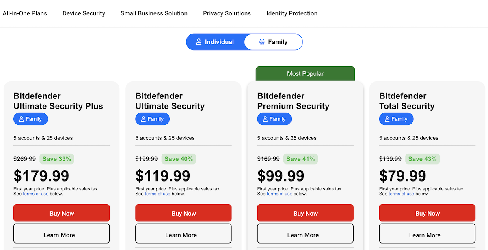Screen dimensions: 488x250
Task: Open the Privacy Solutions menu
Action: click(x=227, y=13)
